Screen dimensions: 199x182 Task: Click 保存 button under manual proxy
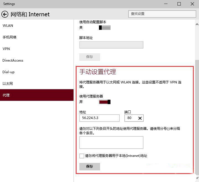point(90,167)
